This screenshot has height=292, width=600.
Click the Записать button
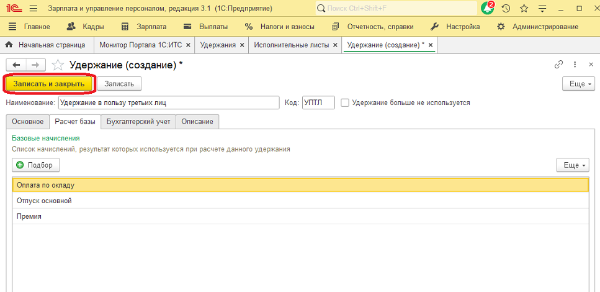click(x=119, y=84)
